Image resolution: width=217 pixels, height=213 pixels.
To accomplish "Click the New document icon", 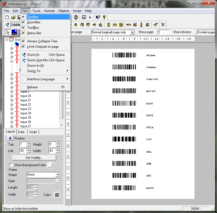I will tap(7, 17).
